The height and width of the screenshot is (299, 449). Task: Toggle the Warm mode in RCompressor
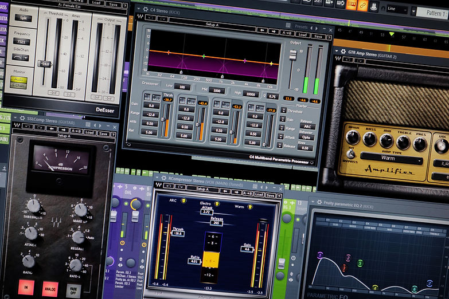[x=250, y=206]
